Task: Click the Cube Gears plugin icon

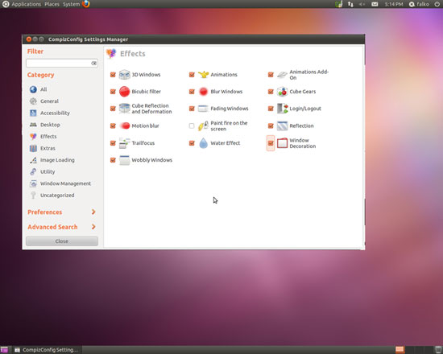Action: [282, 92]
